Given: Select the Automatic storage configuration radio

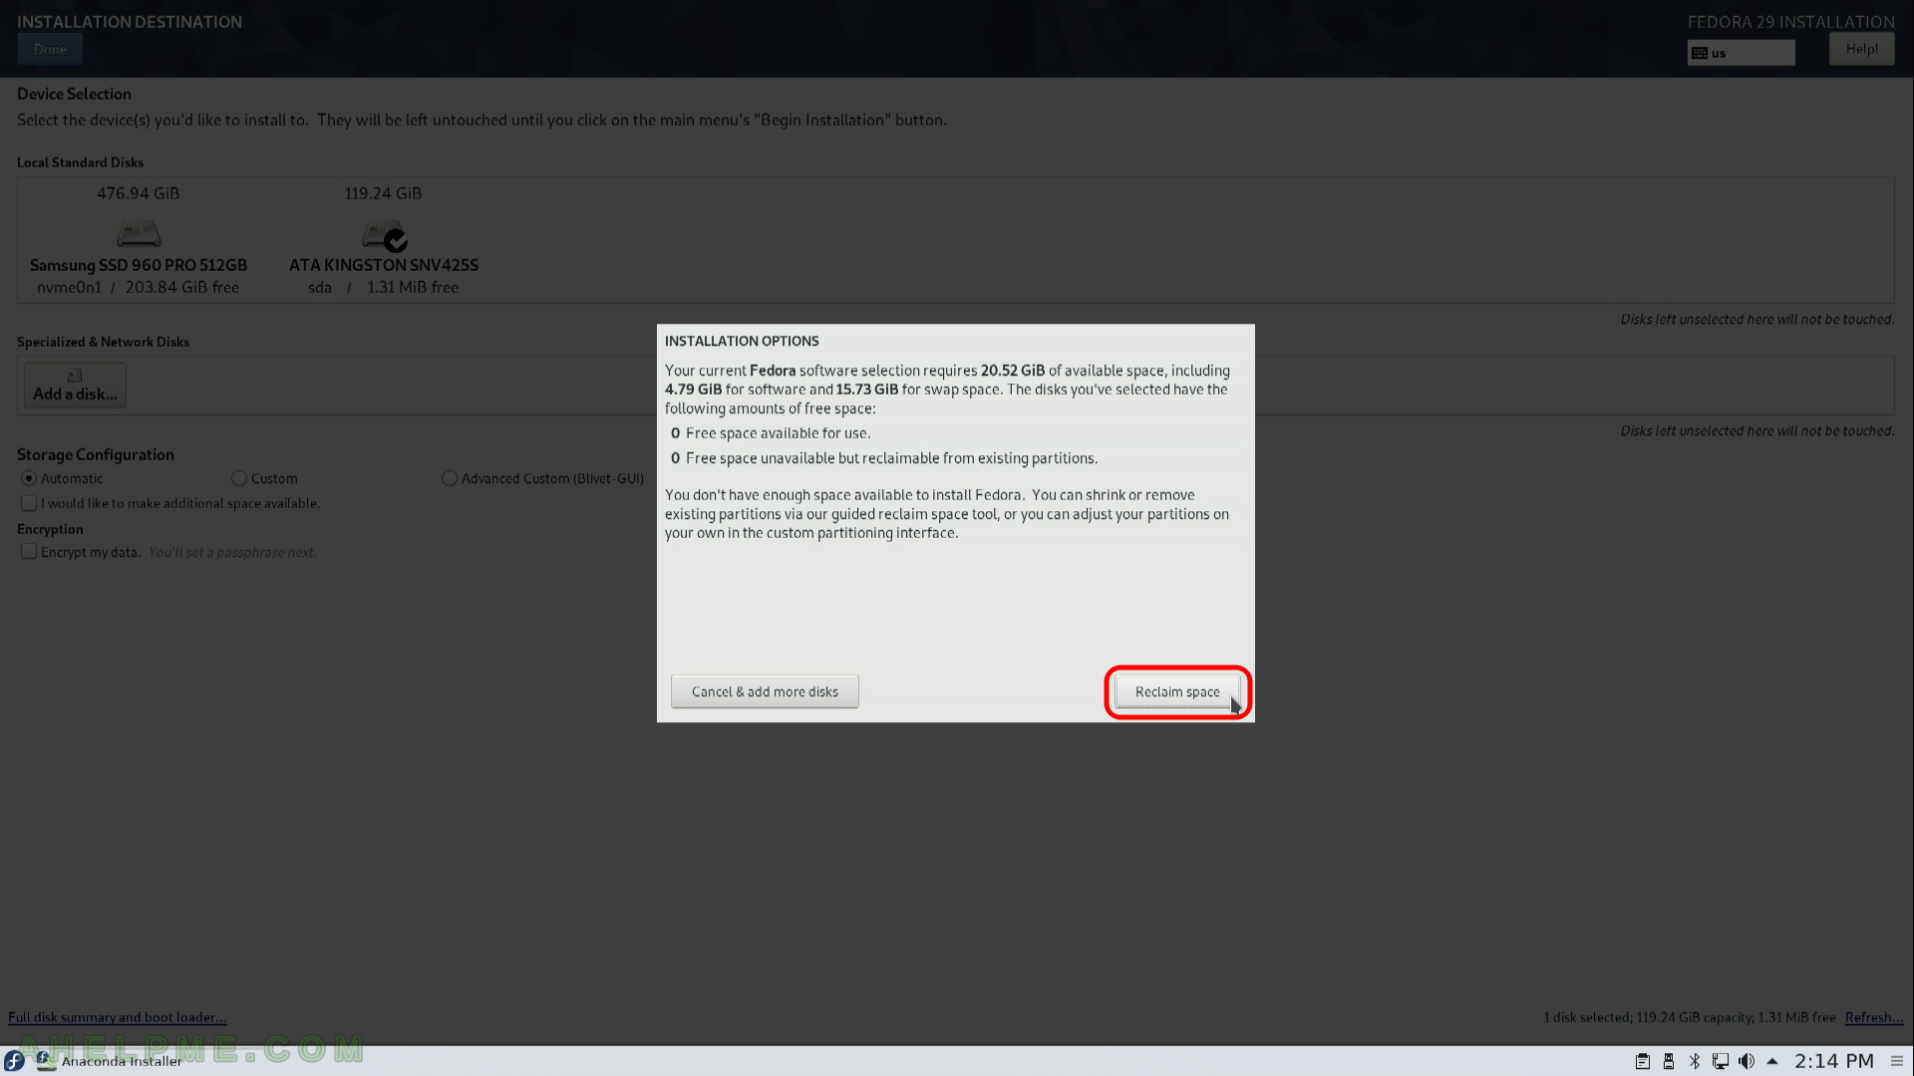Looking at the screenshot, I should coord(29,478).
